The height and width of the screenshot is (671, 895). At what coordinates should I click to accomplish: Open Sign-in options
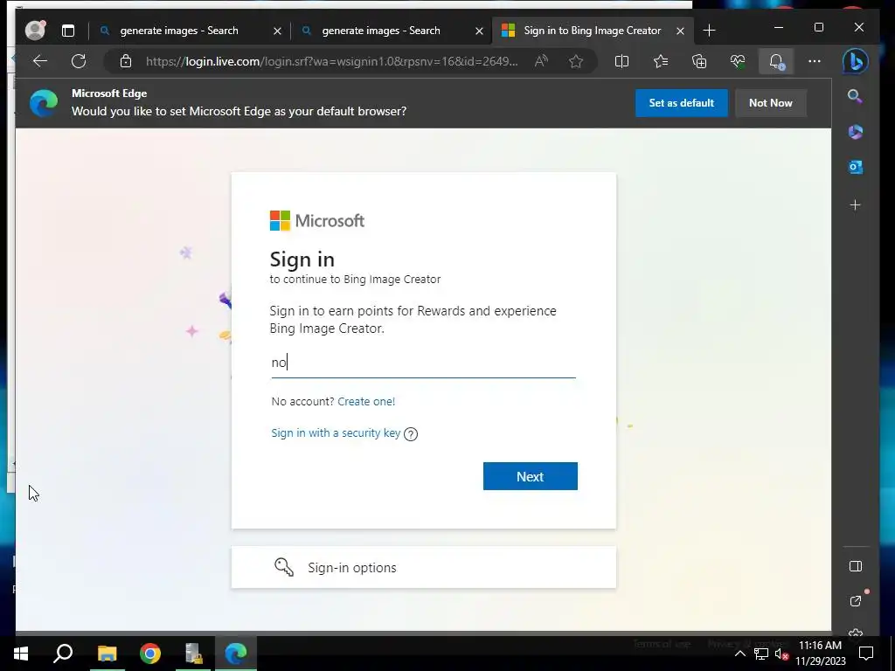424,567
